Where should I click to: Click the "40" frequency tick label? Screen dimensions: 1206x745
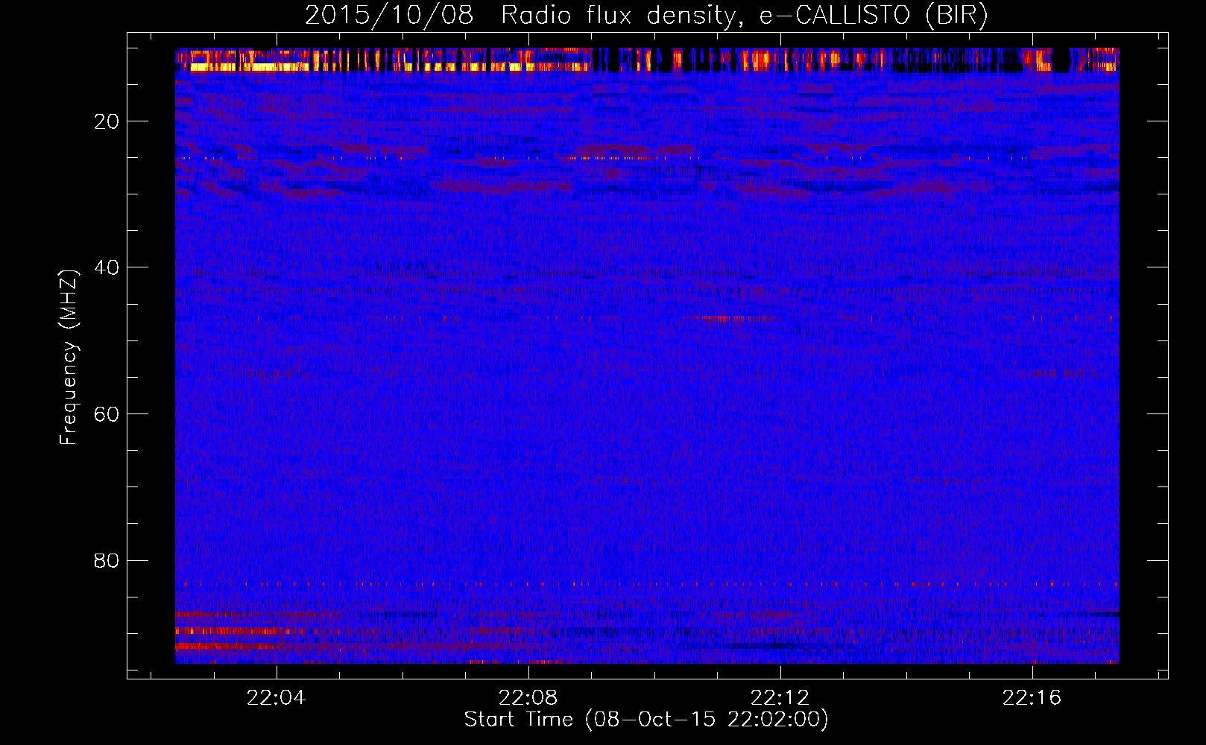coord(107,267)
